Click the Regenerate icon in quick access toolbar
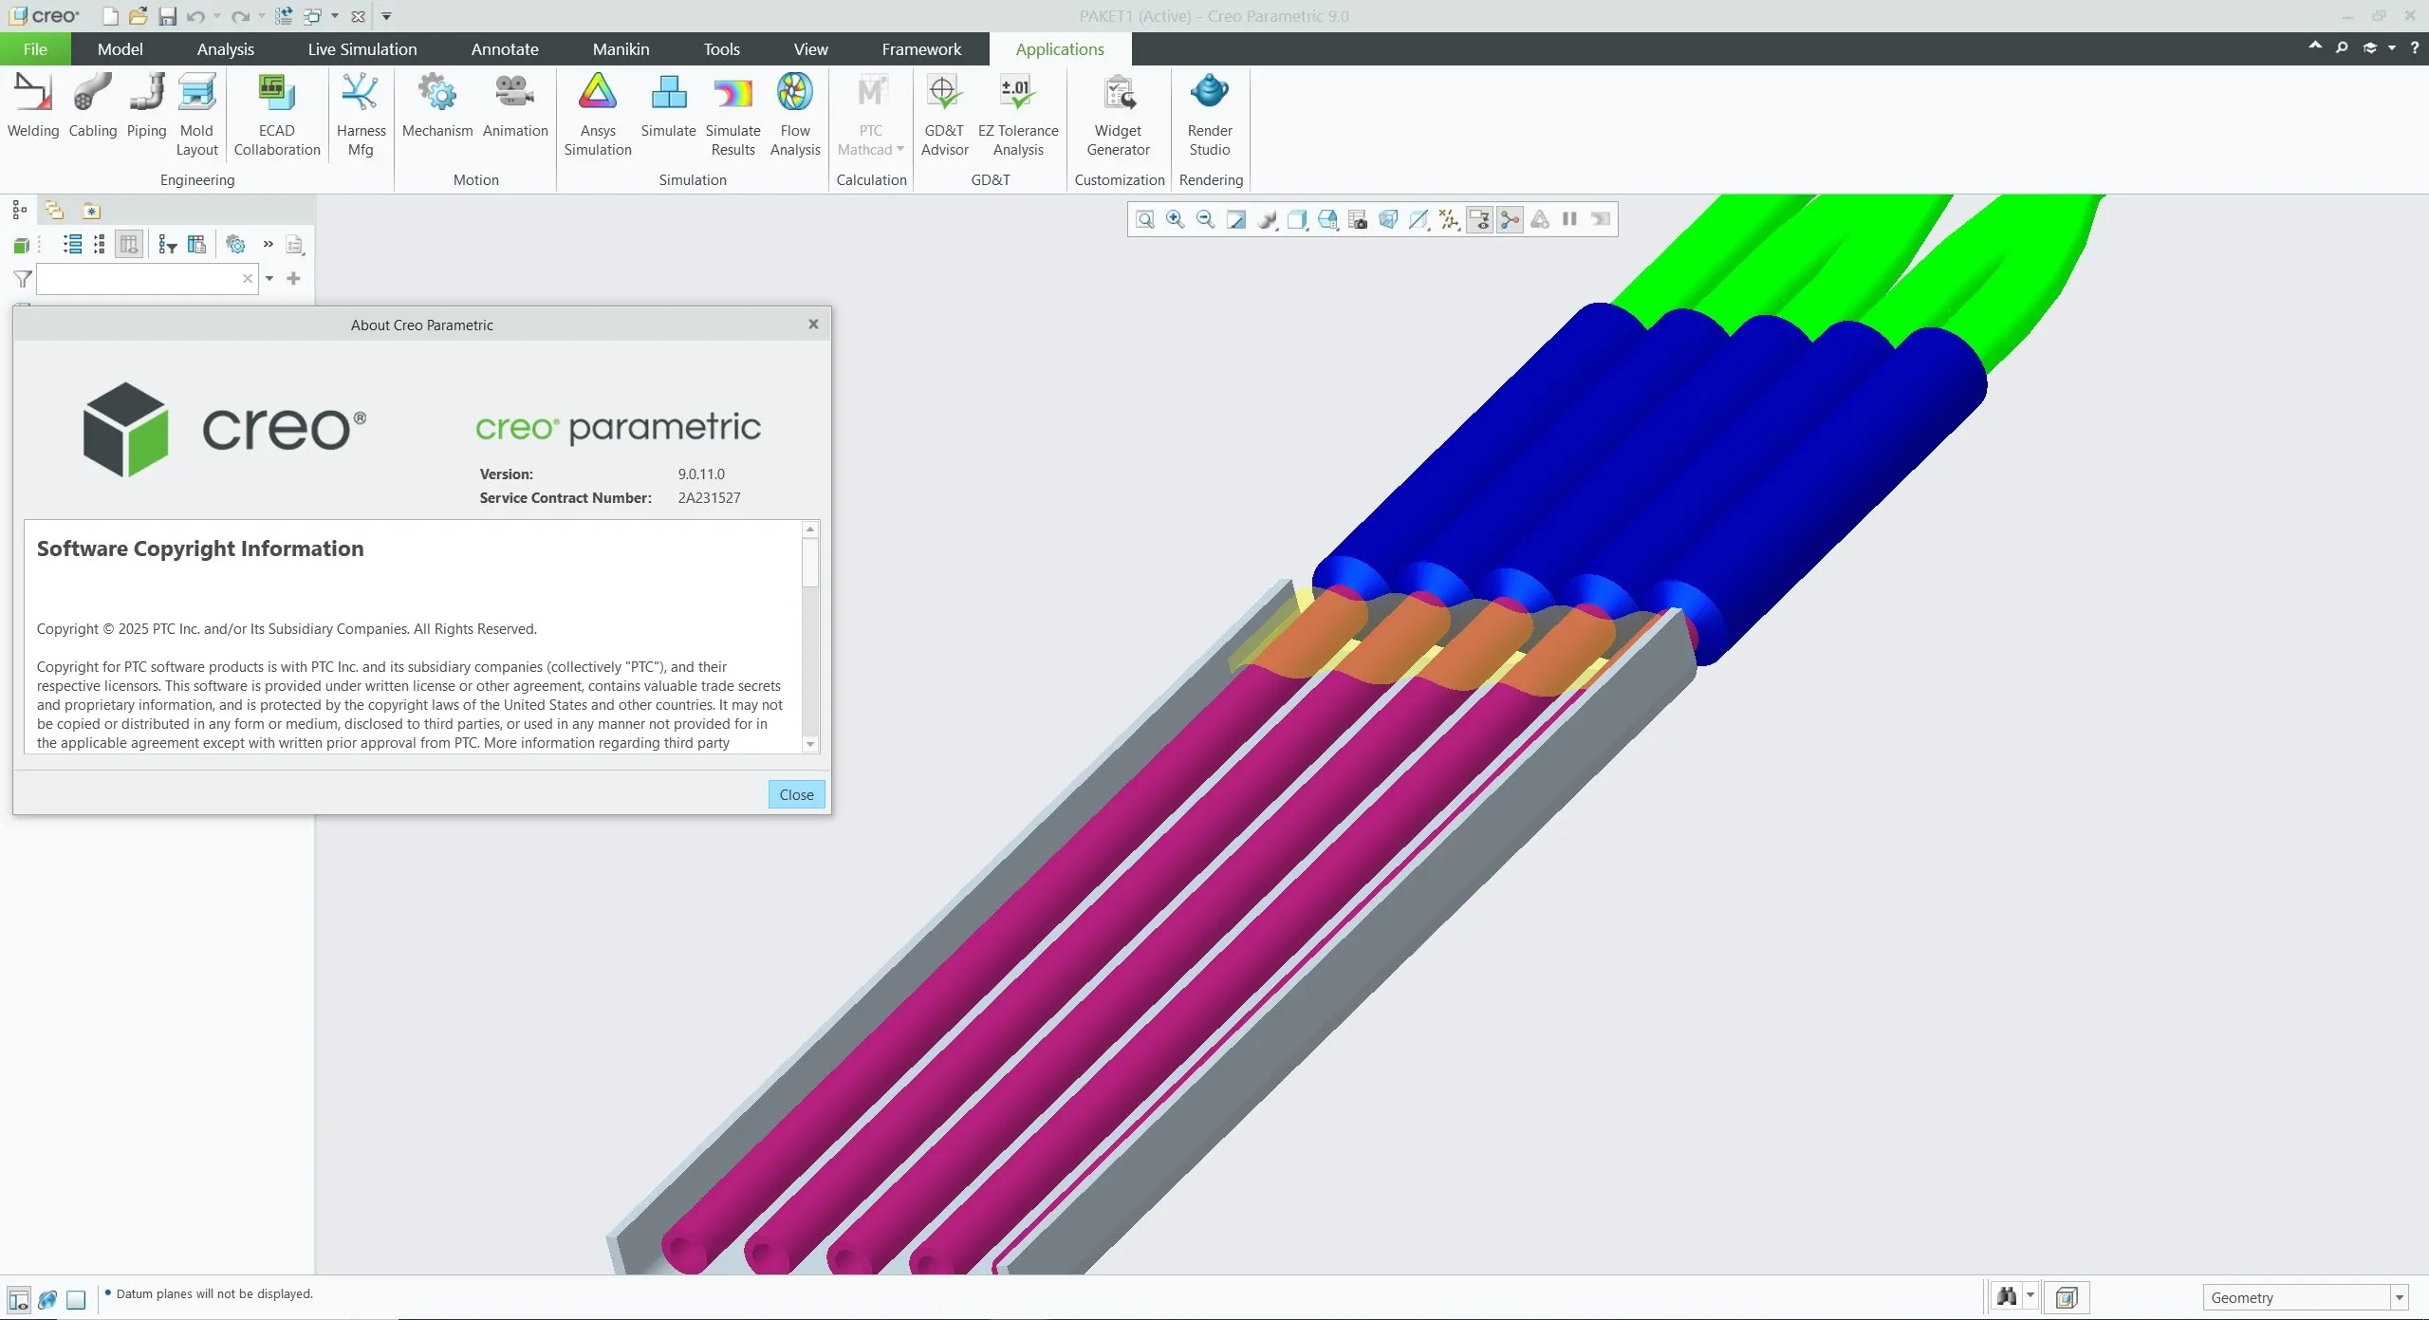This screenshot has height=1320, width=2429. point(283,16)
